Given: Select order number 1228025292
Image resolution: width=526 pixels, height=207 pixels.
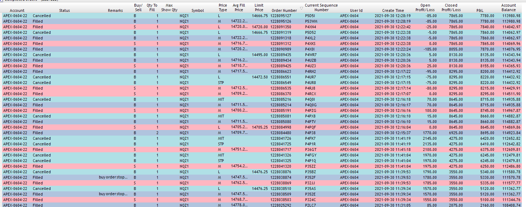Looking at the screenshot, I should point(281,205).
